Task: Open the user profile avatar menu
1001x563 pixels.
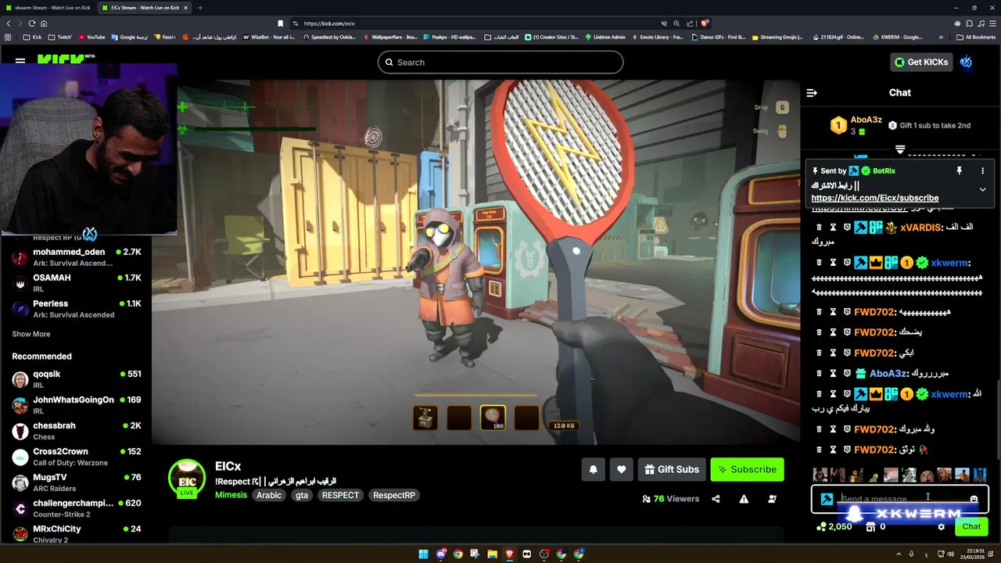Action: tap(966, 62)
